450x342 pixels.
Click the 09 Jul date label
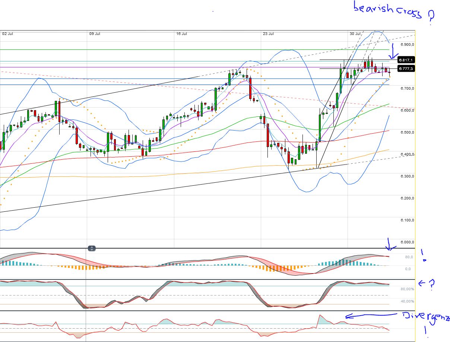tap(95, 34)
